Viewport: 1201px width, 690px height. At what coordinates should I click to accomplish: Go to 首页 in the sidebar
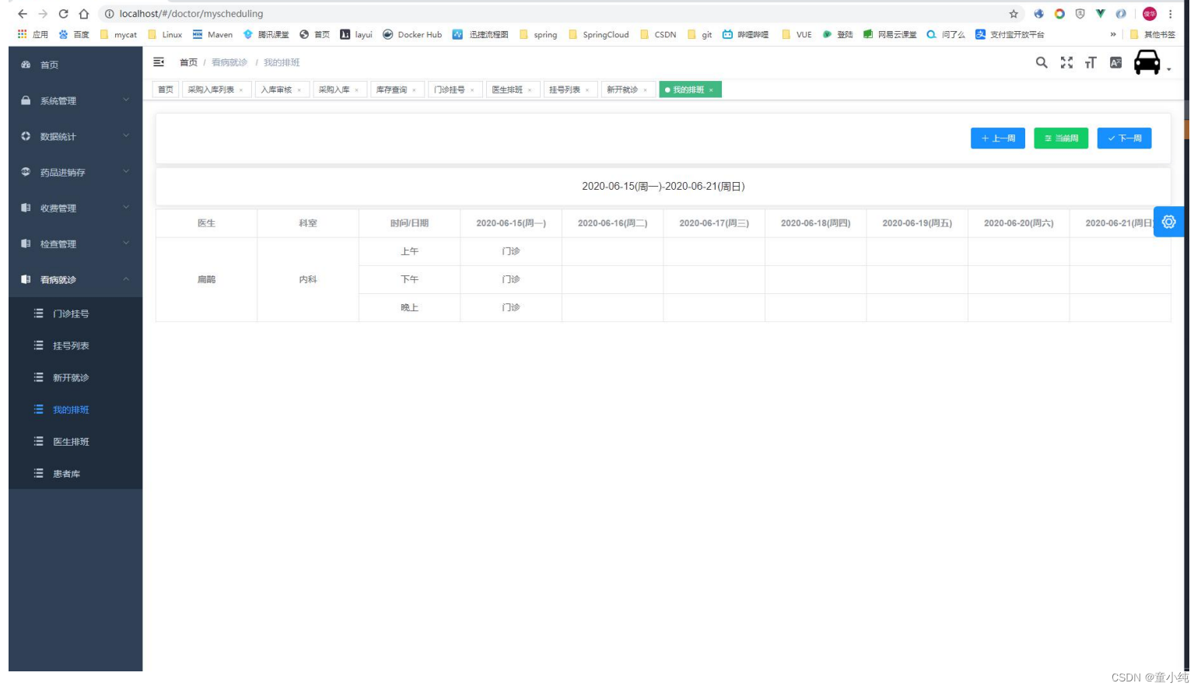[x=75, y=65]
